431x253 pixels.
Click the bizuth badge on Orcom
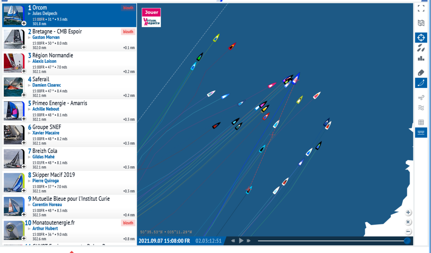128,8
